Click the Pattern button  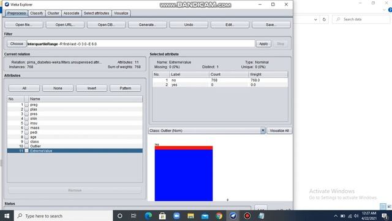pyautogui.click(x=125, y=88)
